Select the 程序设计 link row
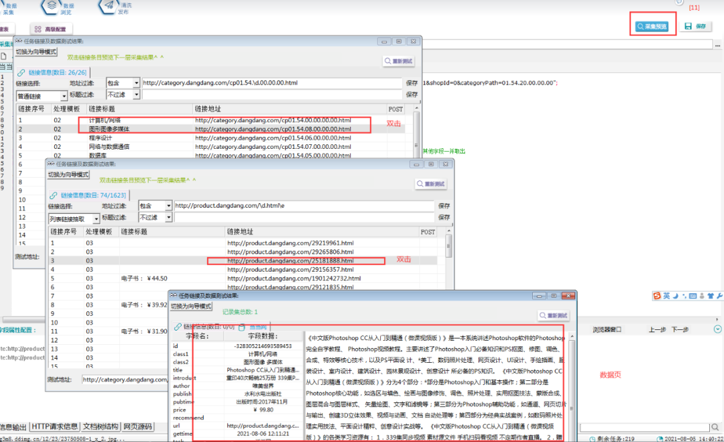 pyautogui.click(x=210, y=138)
